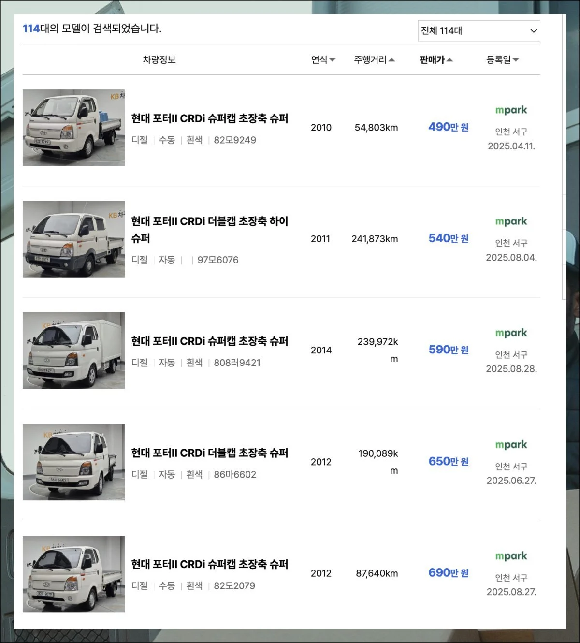Open the 87,640km 포터II 슈퍼캡 listing title

[x=210, y=564]
